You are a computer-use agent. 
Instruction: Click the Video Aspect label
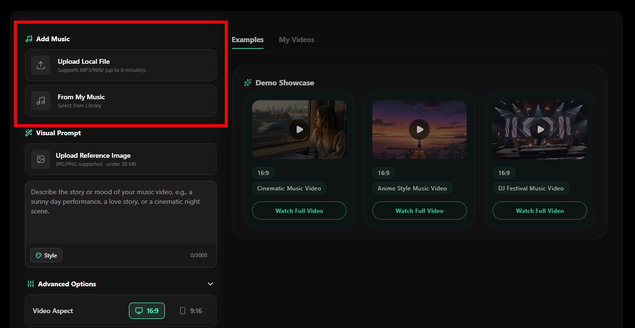53,311
